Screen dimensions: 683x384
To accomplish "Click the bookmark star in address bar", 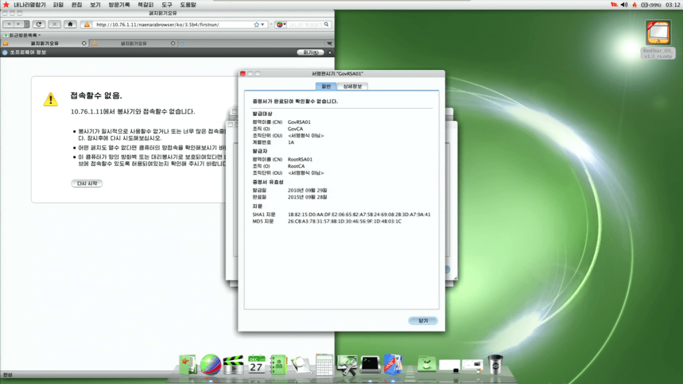I will tap(256, 25).
